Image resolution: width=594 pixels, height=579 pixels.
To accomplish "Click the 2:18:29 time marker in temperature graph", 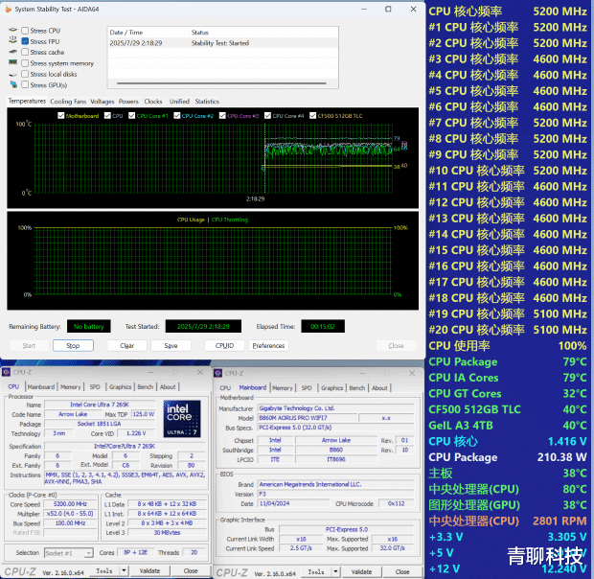I will 256,198.
